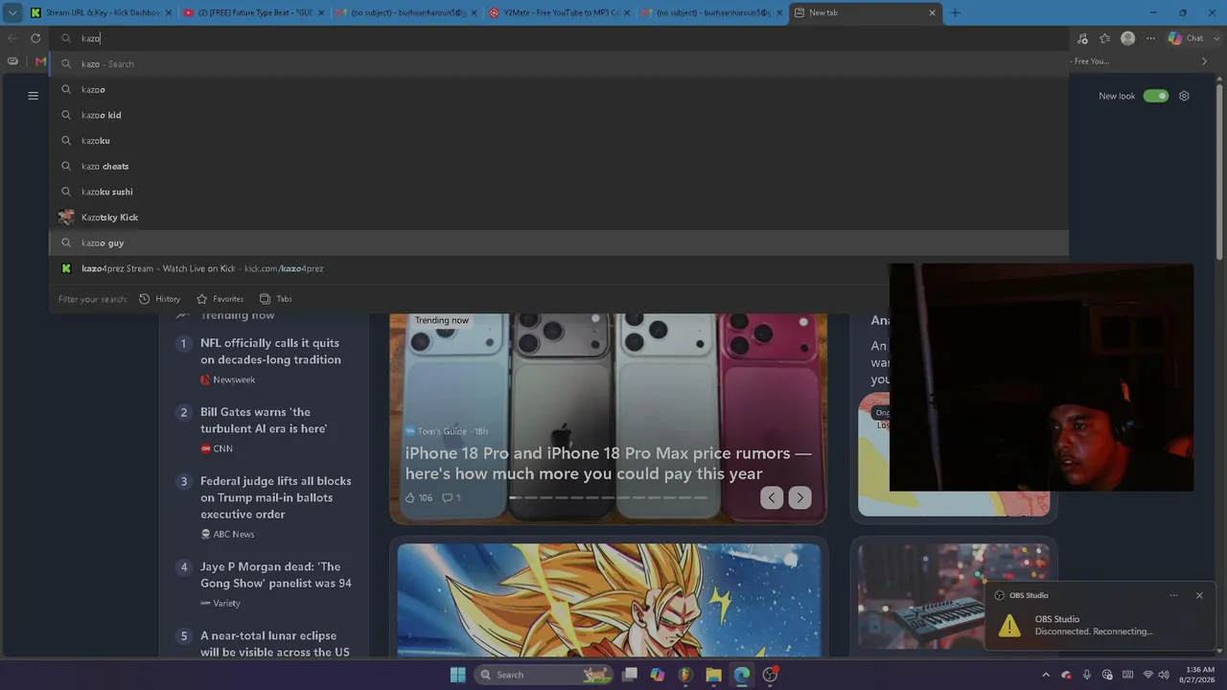1227x690 pixels.
Task: Open FL Studio from the taskbar
Action: [x=685, y=675]
